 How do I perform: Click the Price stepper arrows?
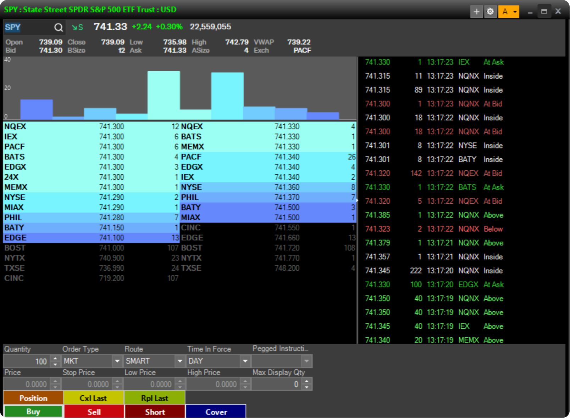click(55, 384)
